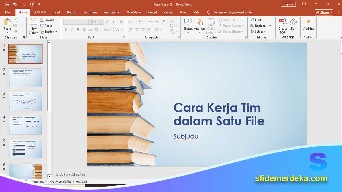Image resolution: width=342 pixels, height=192 pixels.
Task: Open the Shape Outline color menu
Action: 231,26
